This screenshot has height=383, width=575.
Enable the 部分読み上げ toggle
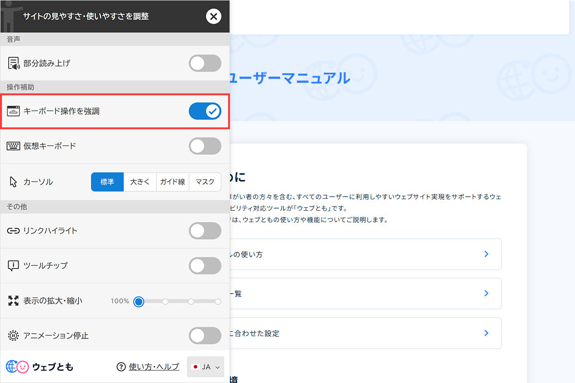(205, 63)
